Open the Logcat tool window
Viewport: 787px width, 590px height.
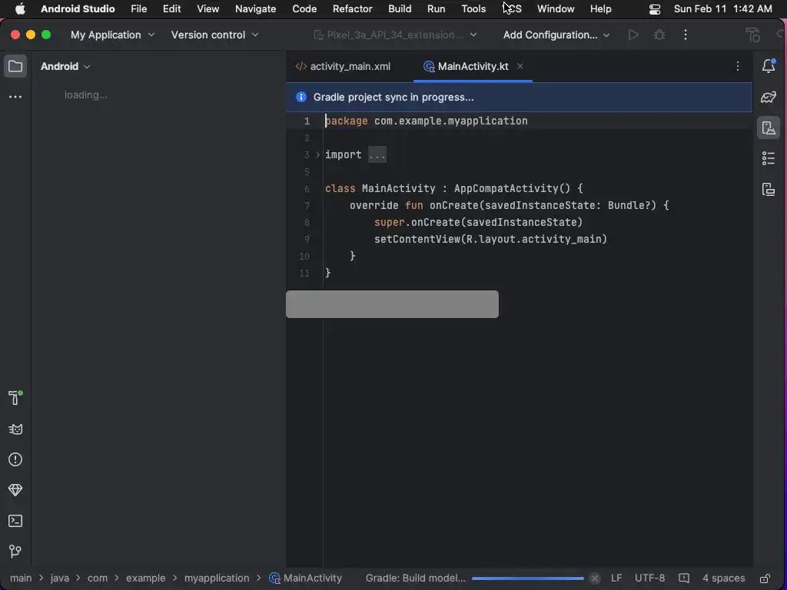(x=15, y=429)
